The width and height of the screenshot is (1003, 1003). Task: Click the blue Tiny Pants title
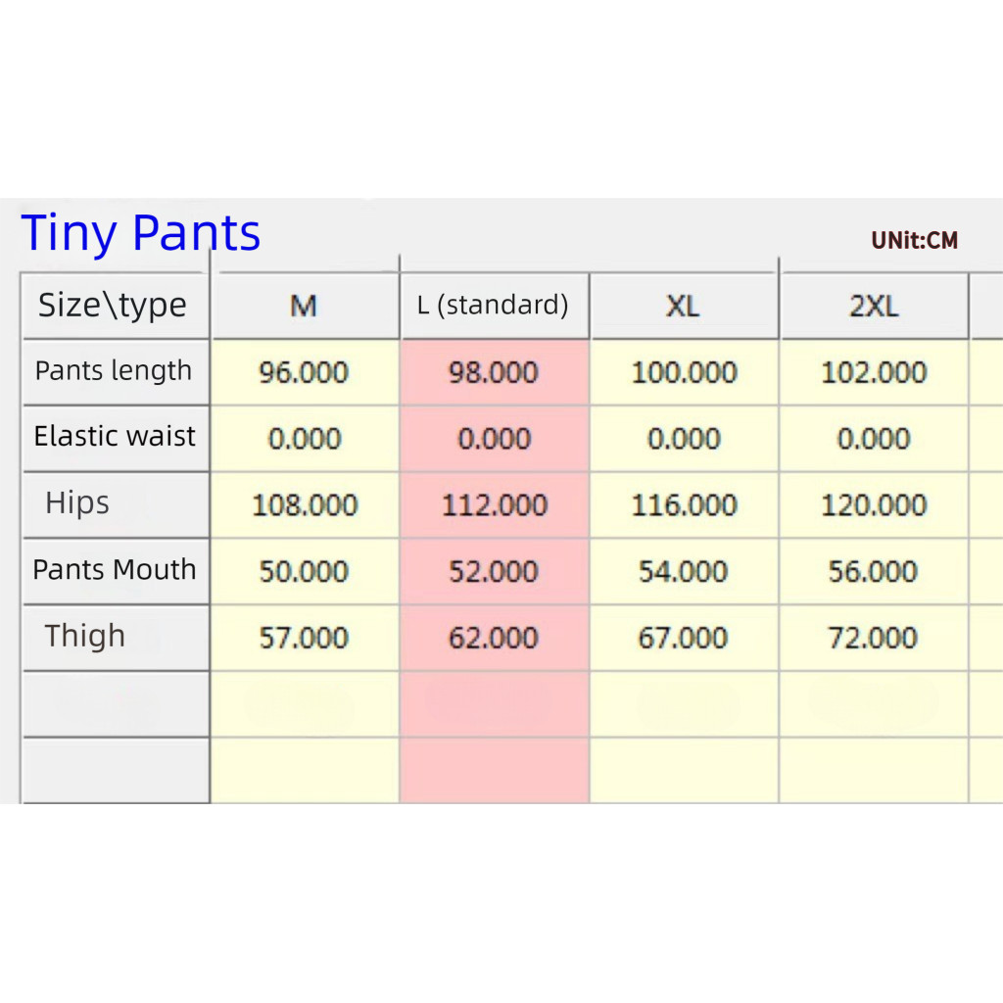(141, 234)
